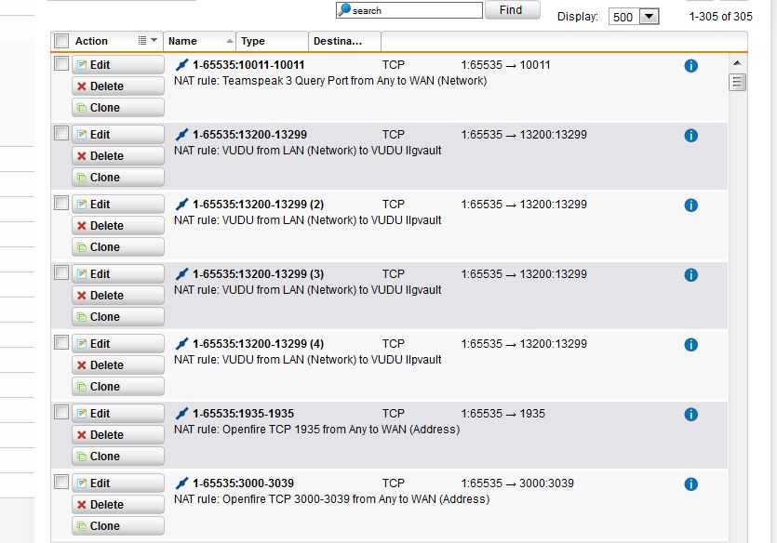Viewport: 777px width, 543px height.
Task: Sort by the Destination column header
Action: click(x=344, y=41)
